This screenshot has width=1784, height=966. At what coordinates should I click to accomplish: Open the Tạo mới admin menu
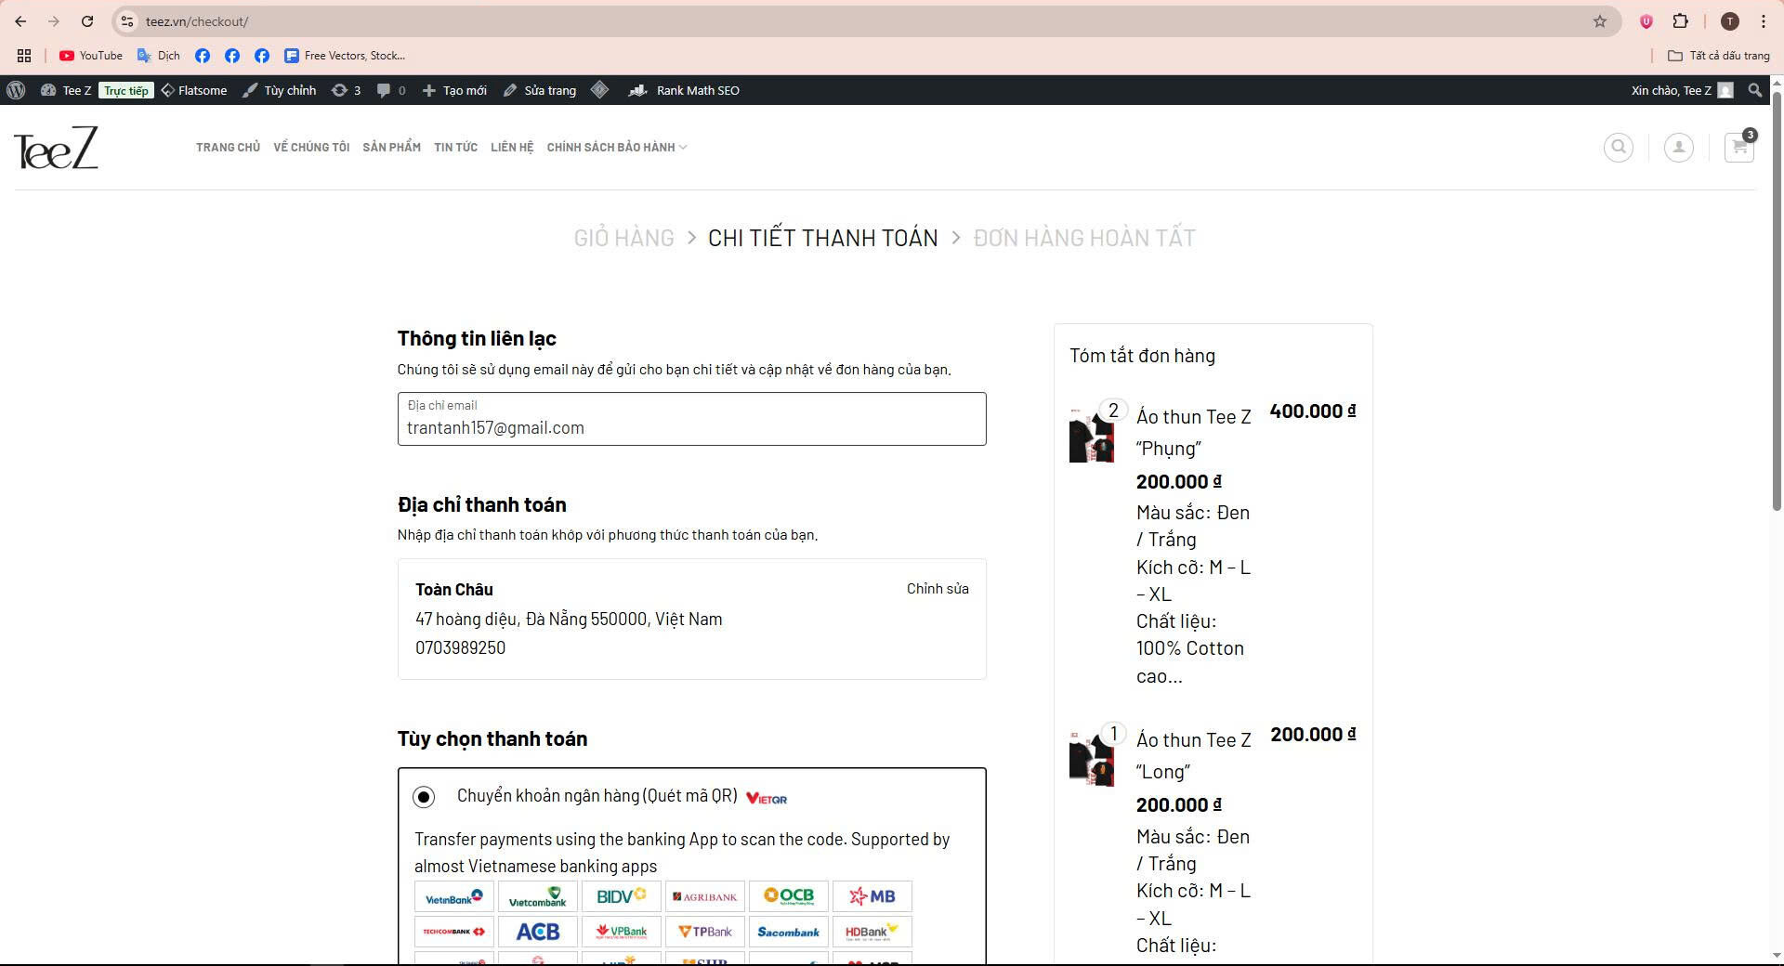[x=454, y=90]
